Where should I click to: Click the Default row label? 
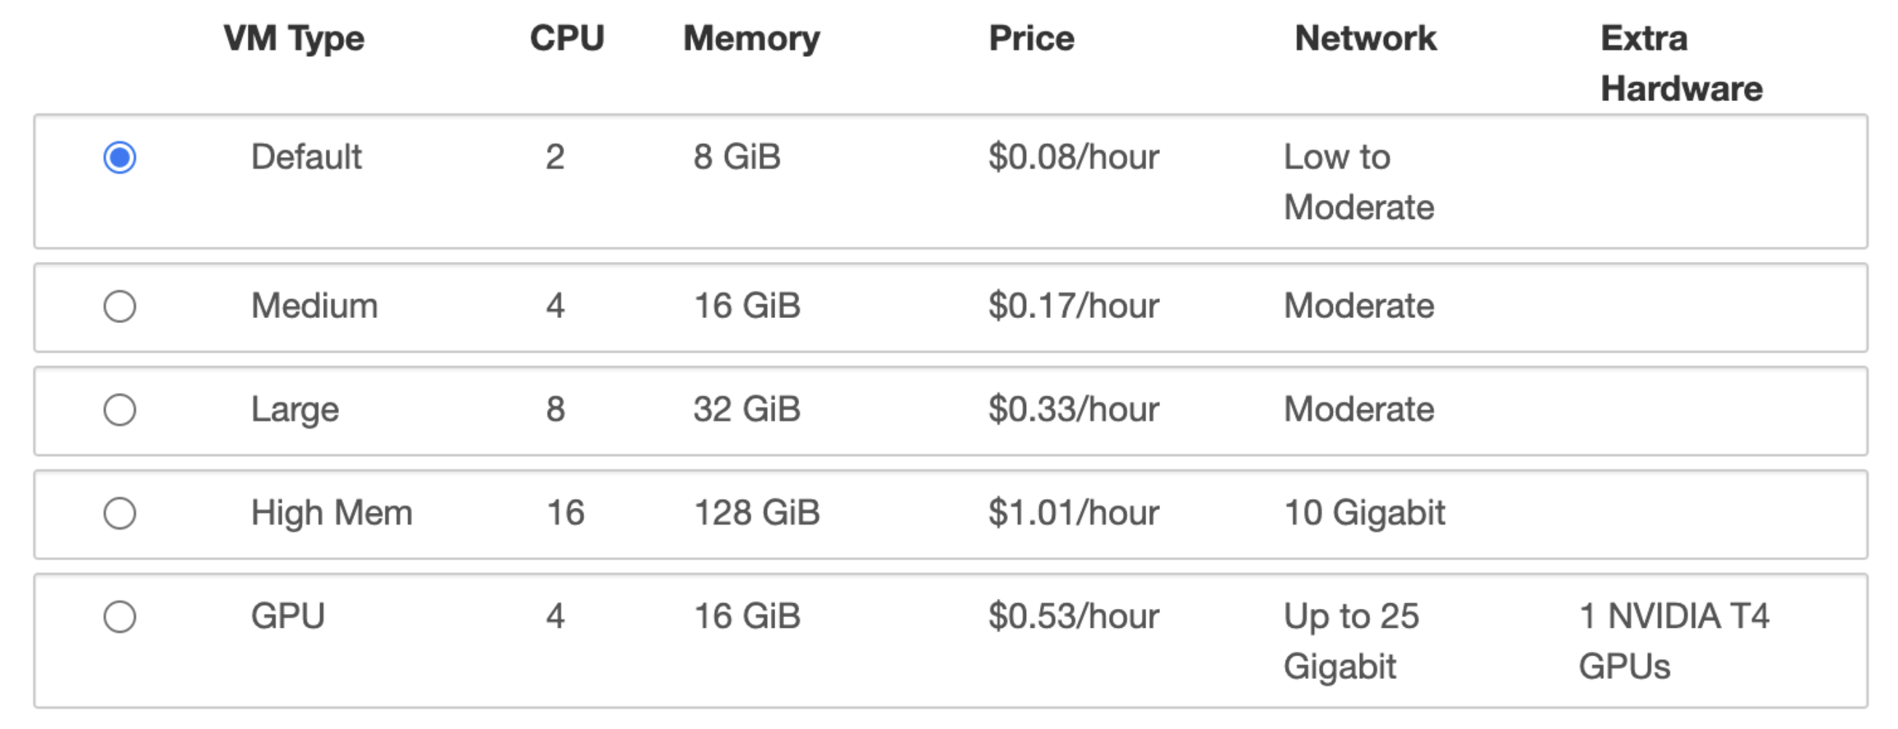[x=305, y=157]
